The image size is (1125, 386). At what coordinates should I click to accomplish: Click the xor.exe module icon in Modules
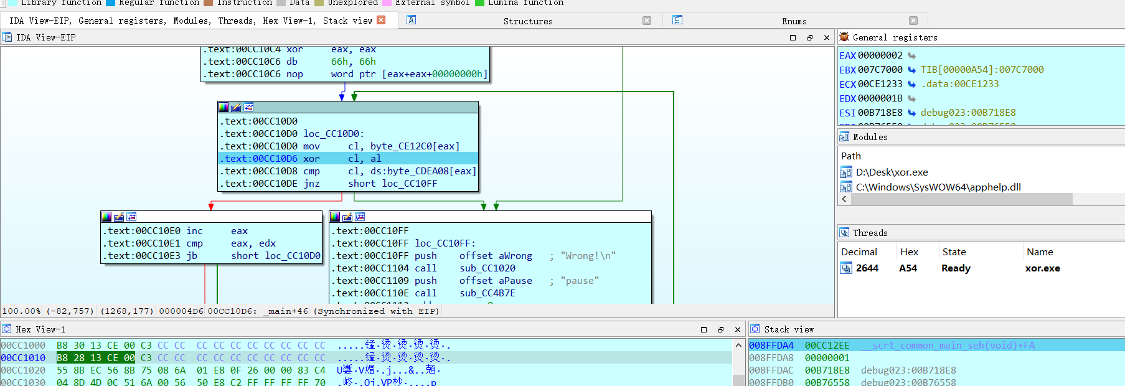pyautogui.click(x=846, y=172)
